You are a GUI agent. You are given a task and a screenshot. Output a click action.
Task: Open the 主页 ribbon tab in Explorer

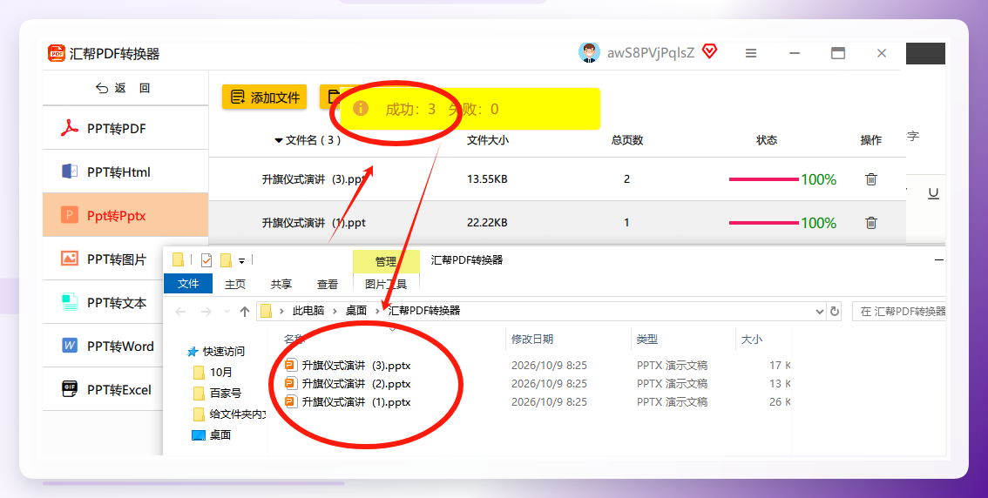click(x=235, y=285)
